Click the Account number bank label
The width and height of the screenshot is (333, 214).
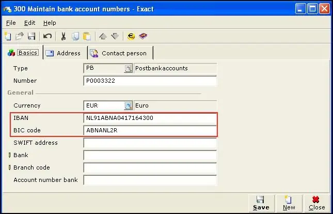(45, 180)
